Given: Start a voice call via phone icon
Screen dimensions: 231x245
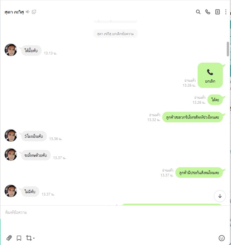Looking at the screenshot, I should coord(208,12).
